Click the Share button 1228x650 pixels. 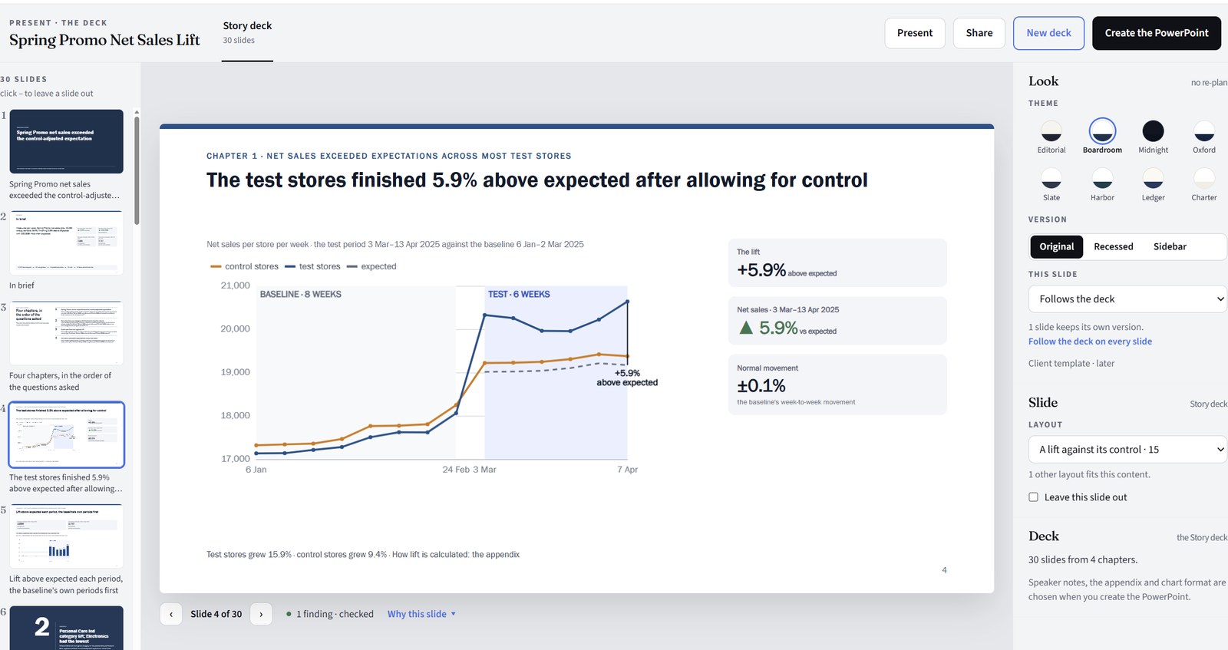point(979,33)
